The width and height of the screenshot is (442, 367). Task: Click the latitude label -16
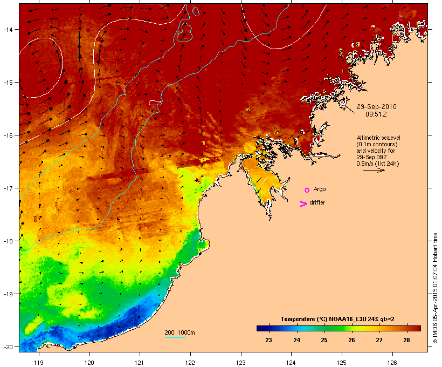8,135
